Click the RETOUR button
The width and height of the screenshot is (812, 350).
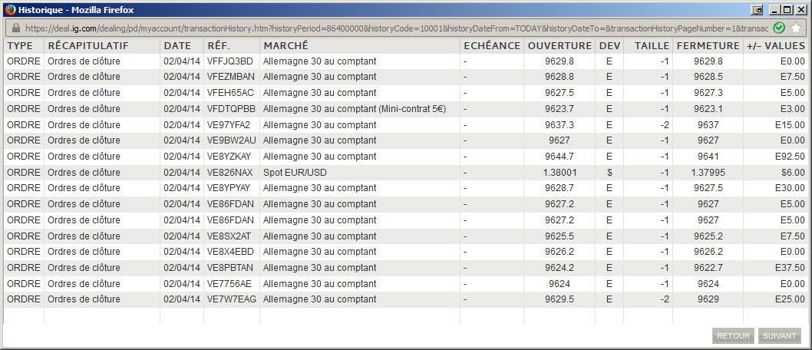click(733, 335)
